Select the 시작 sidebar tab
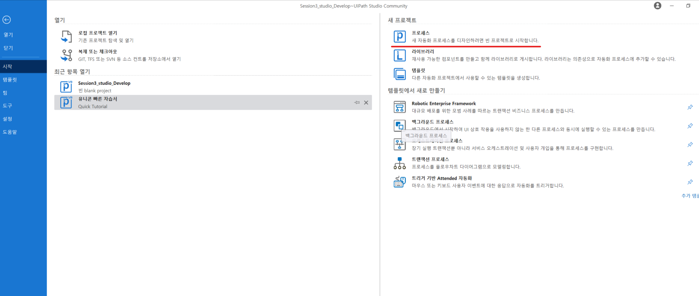The image size is (699, 296). click(23, 66)
